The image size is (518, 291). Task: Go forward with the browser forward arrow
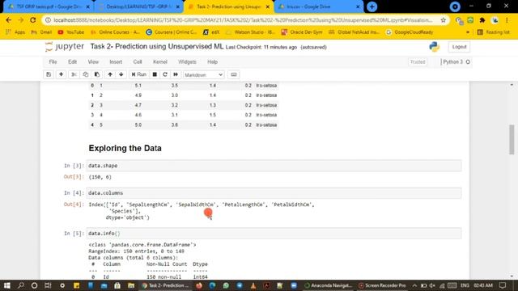(21, 20)
